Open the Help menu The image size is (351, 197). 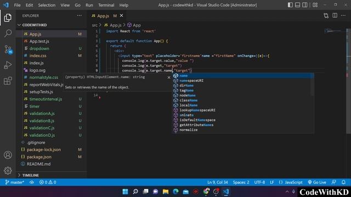tap(124, 5)
